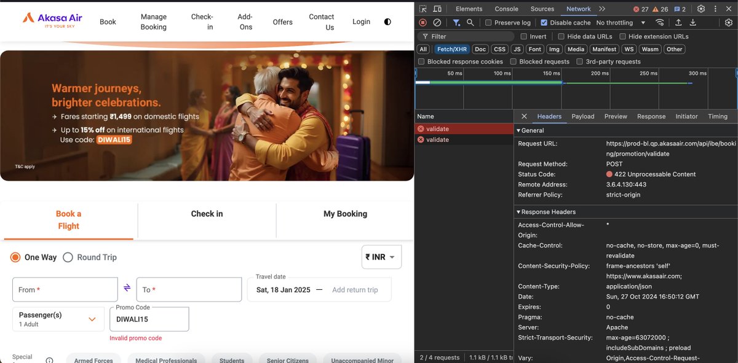Open the Payload tab
This screenshot has width=738, height=363.
pos(583,116)
